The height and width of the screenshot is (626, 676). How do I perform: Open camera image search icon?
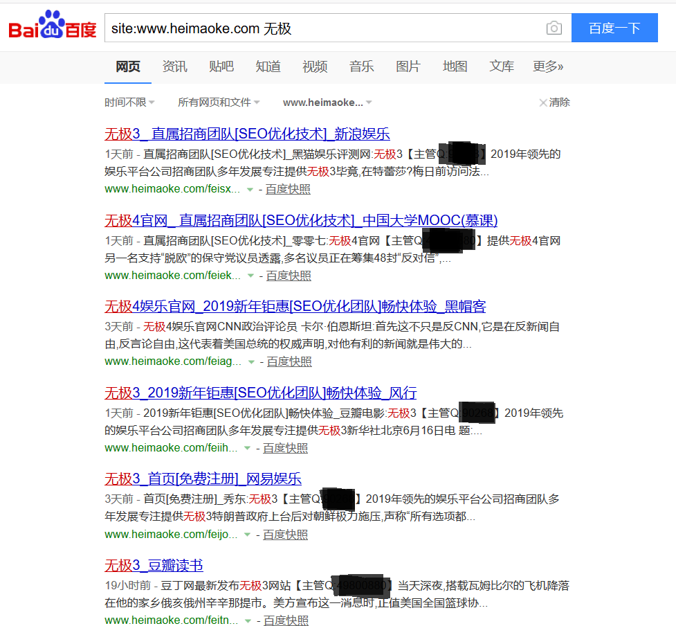pos(554,28)
